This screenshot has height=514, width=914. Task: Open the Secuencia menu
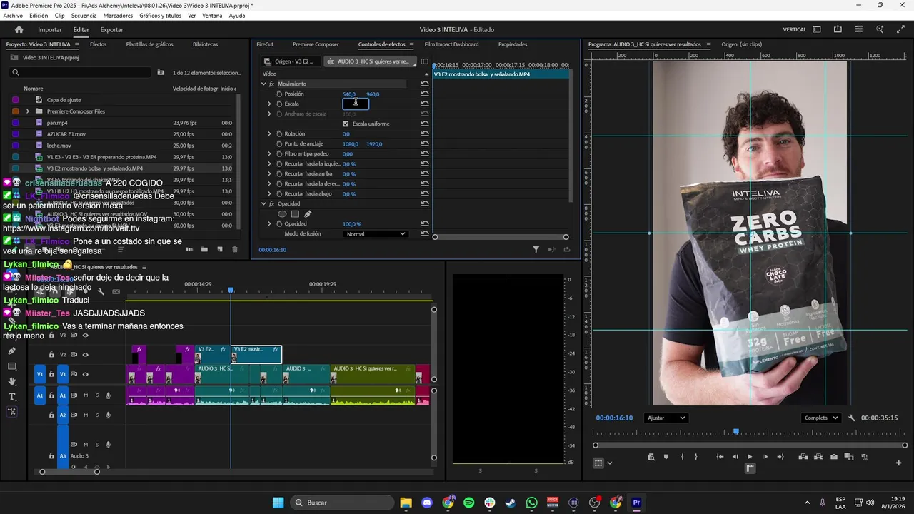point(84,16)
